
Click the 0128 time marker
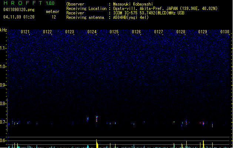click(x=181, y=32)
